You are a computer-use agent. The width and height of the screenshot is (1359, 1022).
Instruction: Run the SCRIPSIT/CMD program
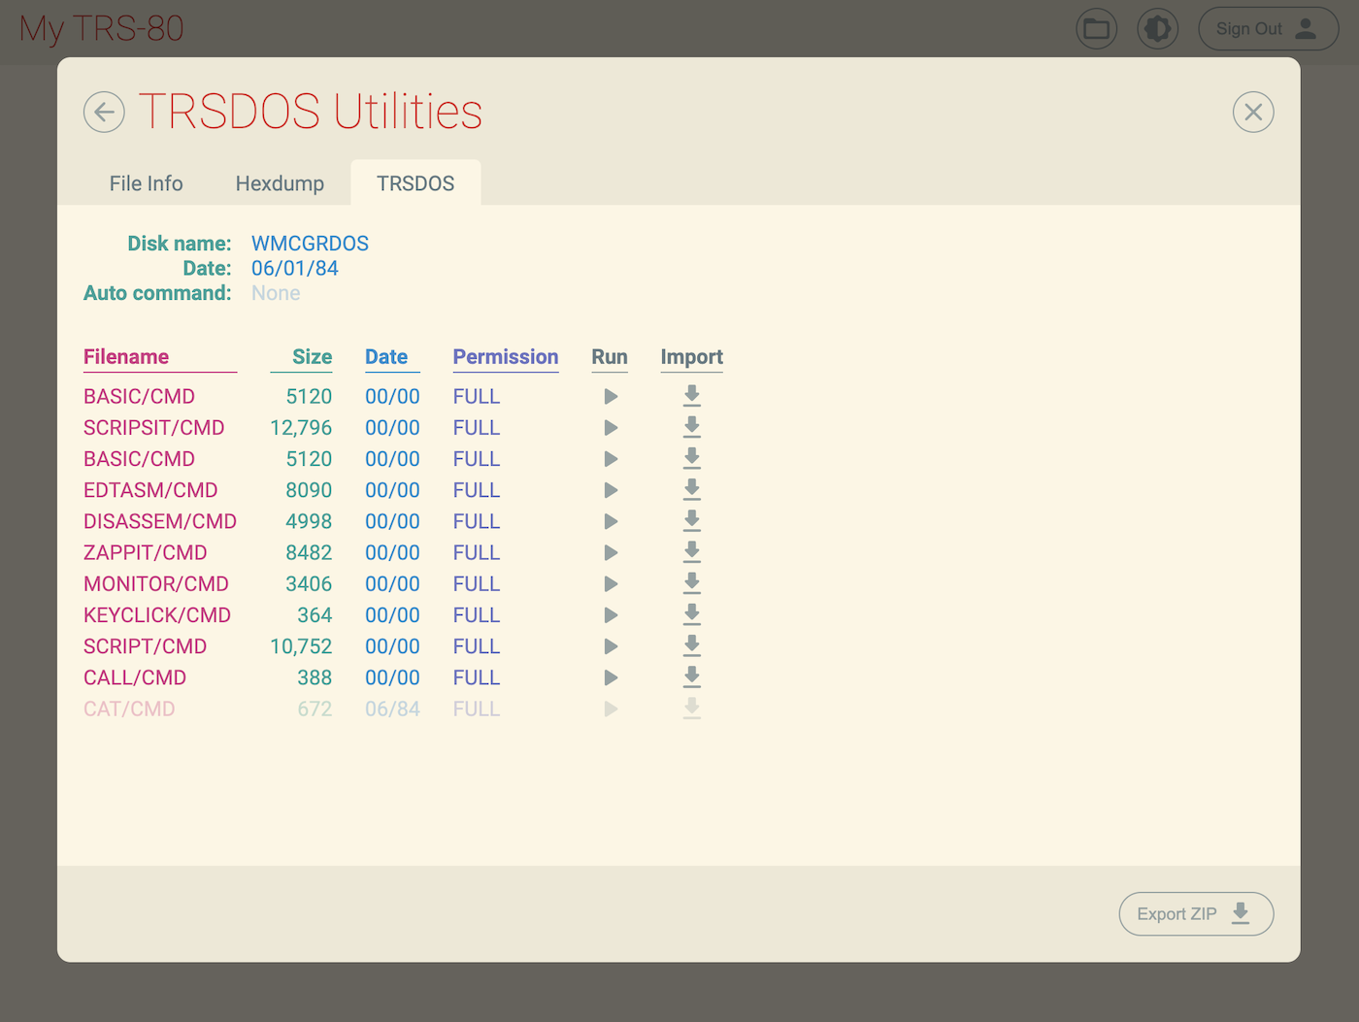coord(611,428)
